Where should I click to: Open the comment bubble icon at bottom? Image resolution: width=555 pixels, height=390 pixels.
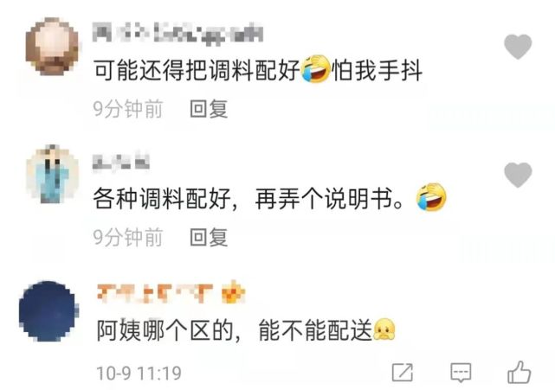[x=461, y=373]
